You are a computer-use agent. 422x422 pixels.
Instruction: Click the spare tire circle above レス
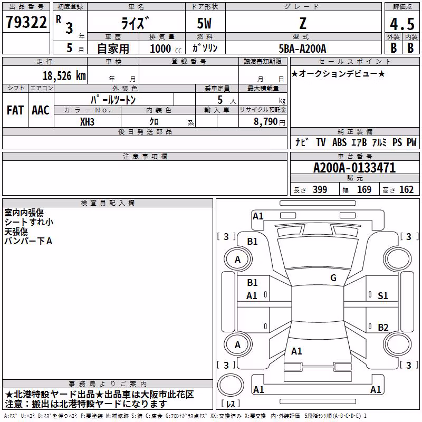[x=231, y=385]
